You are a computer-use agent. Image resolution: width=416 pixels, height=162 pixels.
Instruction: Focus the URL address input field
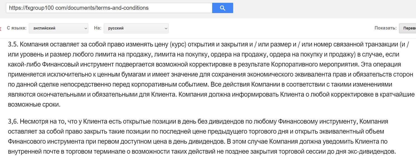109,8
